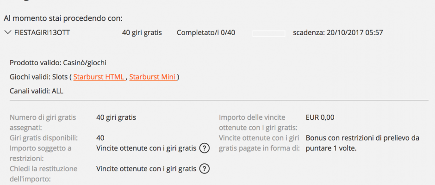Click the empty free spins progress bar
Screen dimensions: 435x185
[269, 34]
